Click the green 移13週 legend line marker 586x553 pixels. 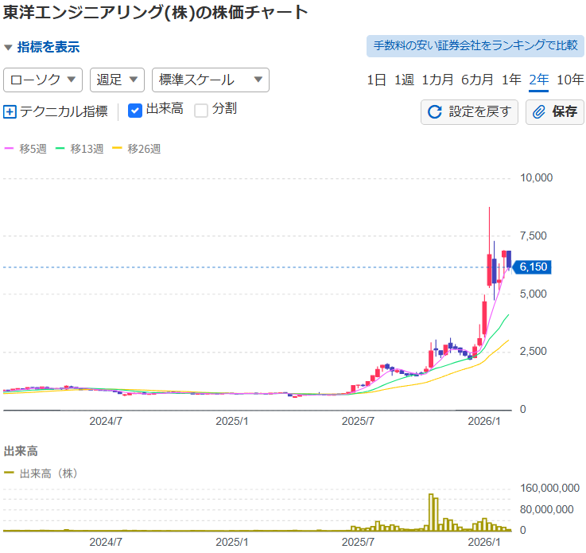(60, 149)
